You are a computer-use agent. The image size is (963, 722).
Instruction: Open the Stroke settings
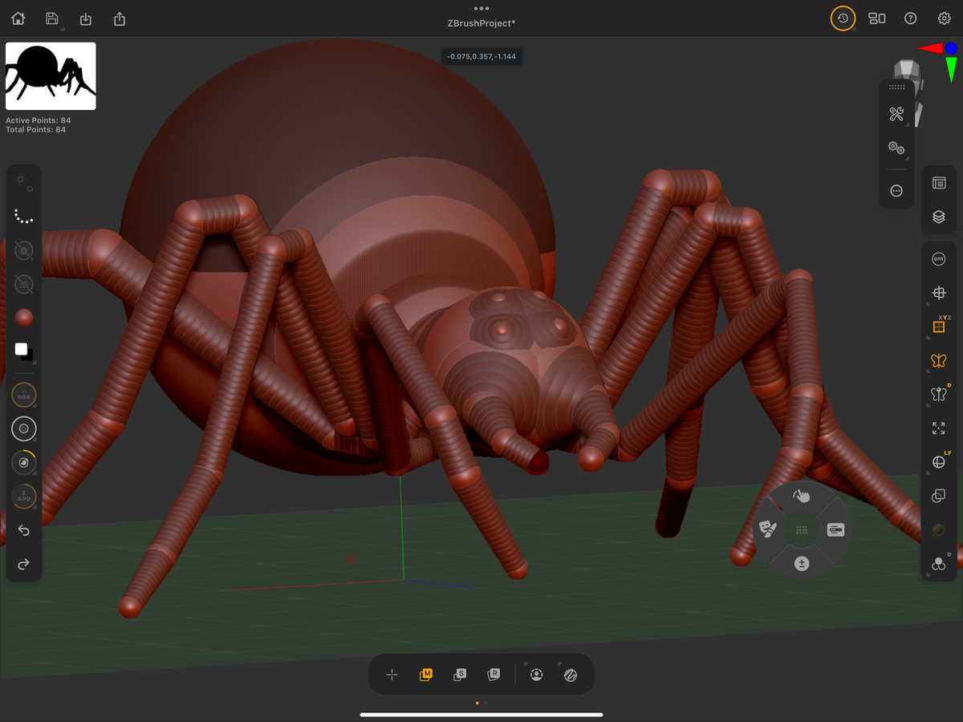click(x=23, y=216)
